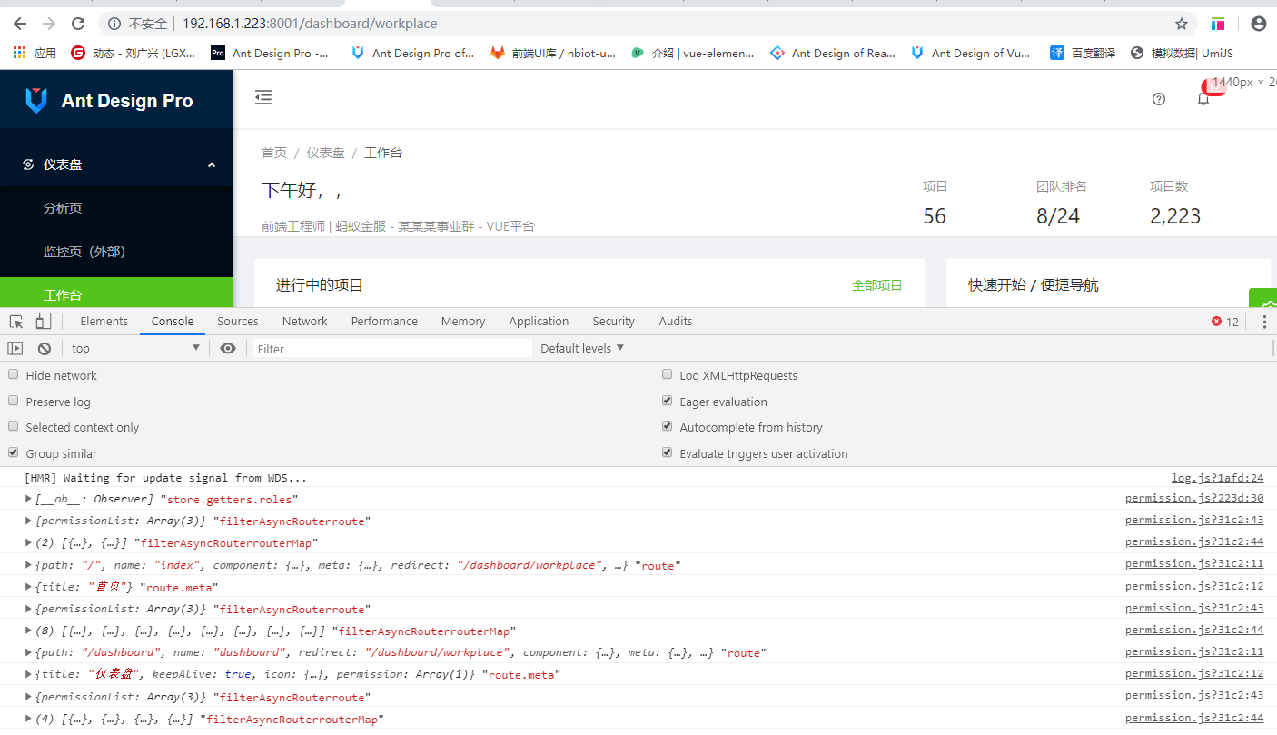The height and width of the screenshot is (735, 1277).
Task: Switch to the Elements tab
Action: (x=104, y=321)
